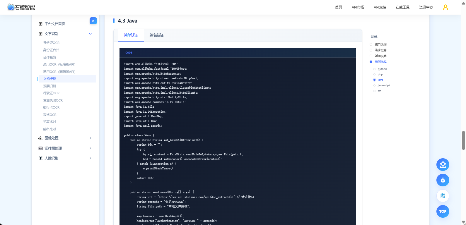Click the public class Main line

pyautogui.click(x=139, y=135)
